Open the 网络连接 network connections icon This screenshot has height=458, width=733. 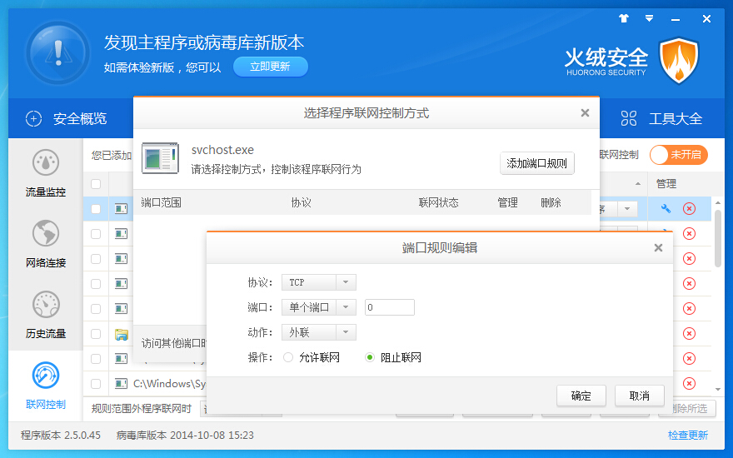(x=45, y=236)
